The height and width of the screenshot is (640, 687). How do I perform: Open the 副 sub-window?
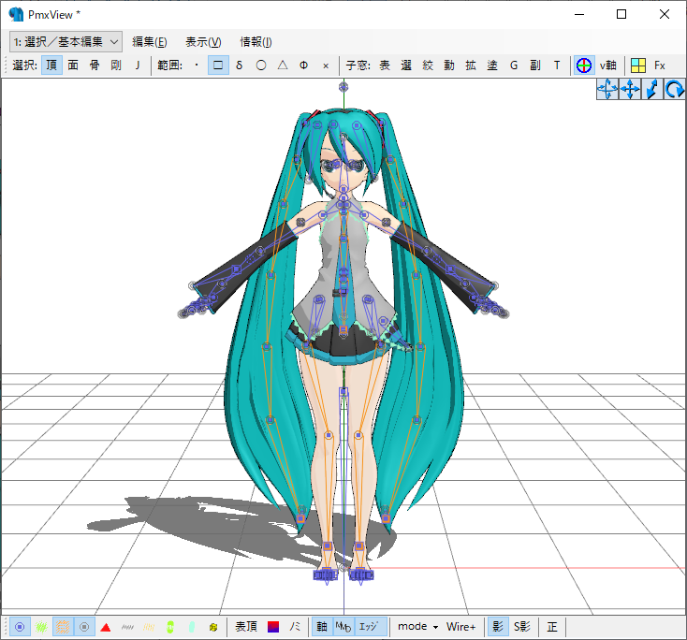535,65
